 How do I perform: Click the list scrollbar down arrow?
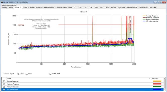(x=165, y=90)
